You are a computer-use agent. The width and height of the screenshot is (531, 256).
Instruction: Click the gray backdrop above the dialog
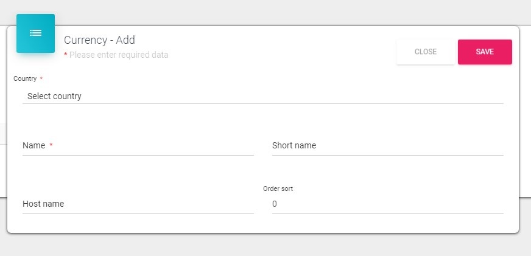click(265, 12)
